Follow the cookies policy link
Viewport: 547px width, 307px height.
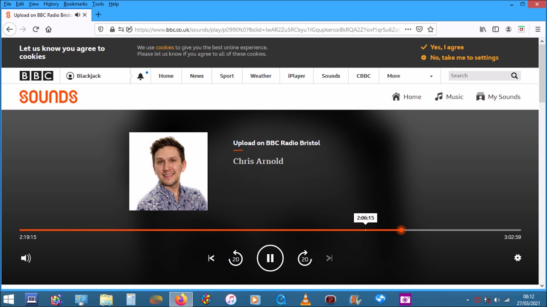tap(165, 47)
